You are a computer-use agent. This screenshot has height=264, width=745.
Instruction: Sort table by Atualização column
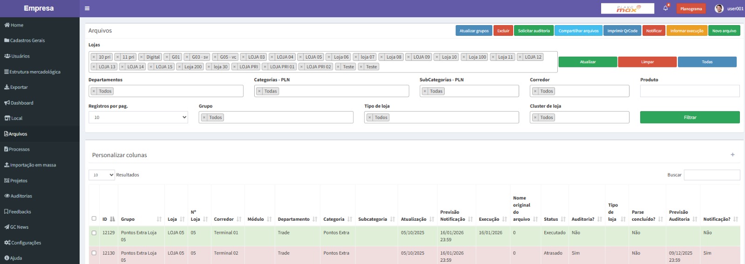click(432, 219)
